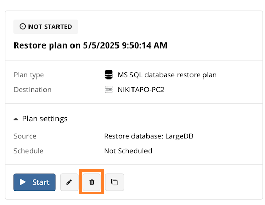Collapse Plan settings using the triangle arrow

16,119
